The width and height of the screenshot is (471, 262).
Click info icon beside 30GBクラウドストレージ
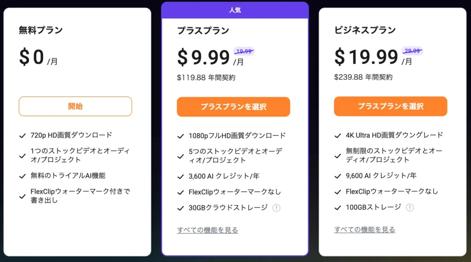tap(276, 208)
